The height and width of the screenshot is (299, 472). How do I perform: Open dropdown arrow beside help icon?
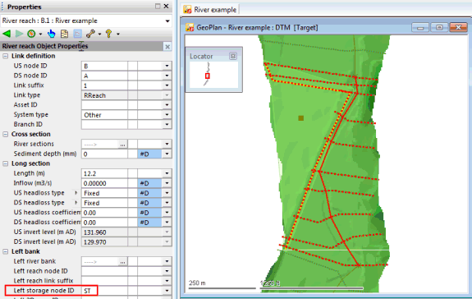coord(118,34)
